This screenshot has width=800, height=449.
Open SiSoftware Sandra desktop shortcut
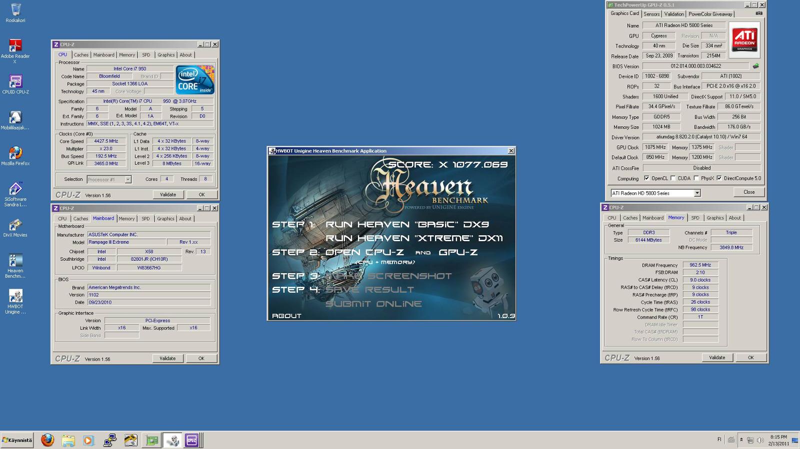click(x=15, y=194)
